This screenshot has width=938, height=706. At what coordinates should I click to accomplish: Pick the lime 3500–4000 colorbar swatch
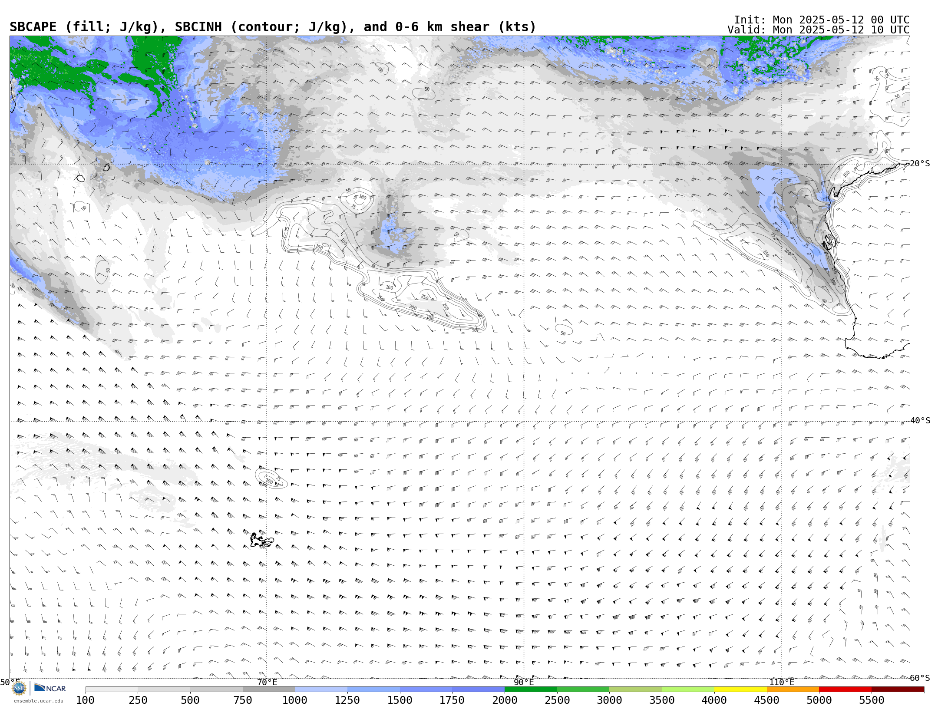tap(688, 690)
